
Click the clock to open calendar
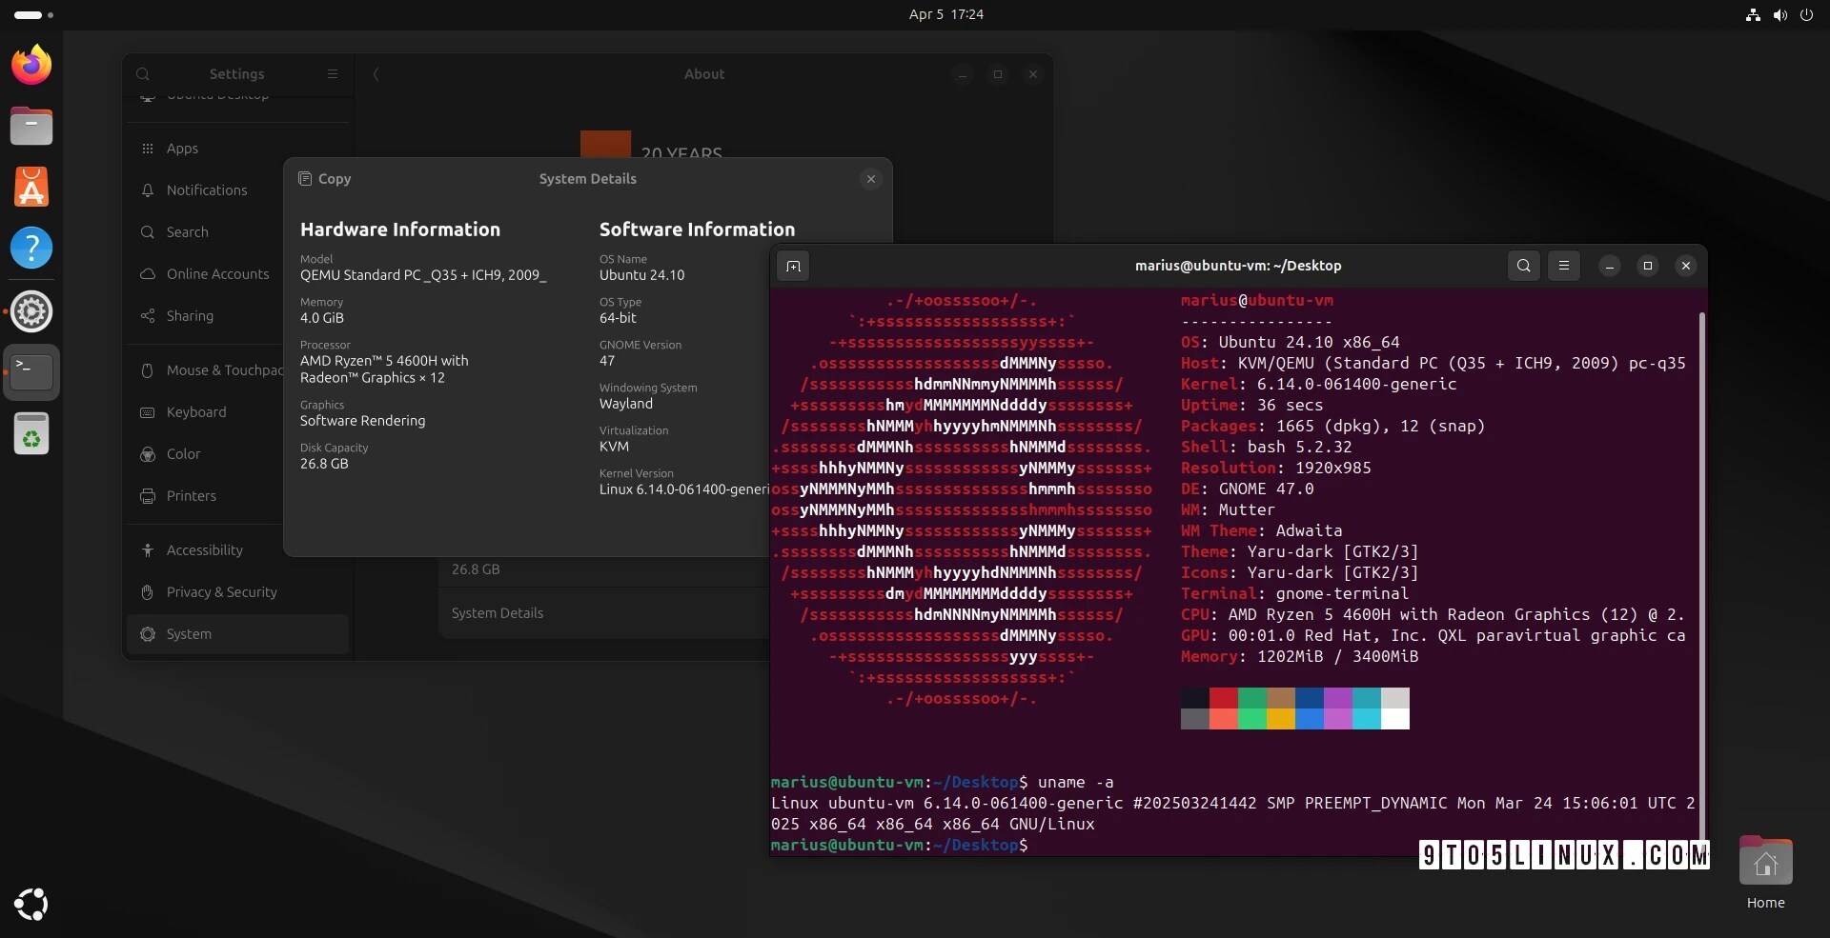pos(945,14)
